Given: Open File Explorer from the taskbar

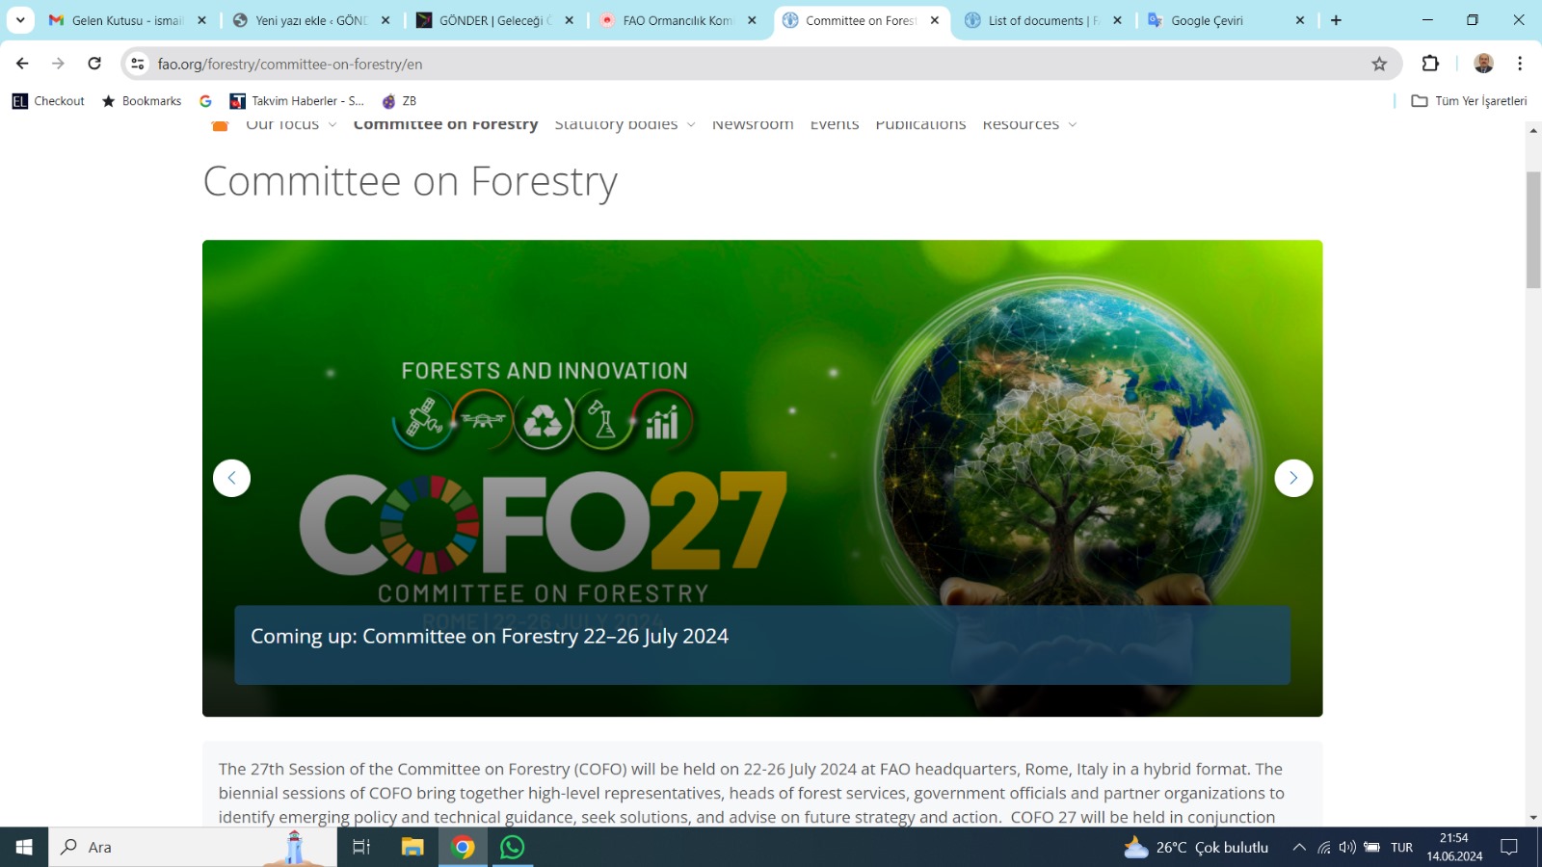Looking at the screenshot, I should (412, 847).
